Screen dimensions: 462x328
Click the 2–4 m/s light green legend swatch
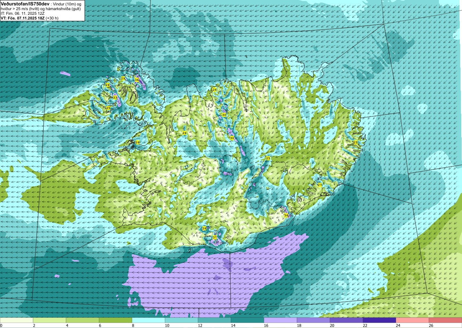[49, 320]
